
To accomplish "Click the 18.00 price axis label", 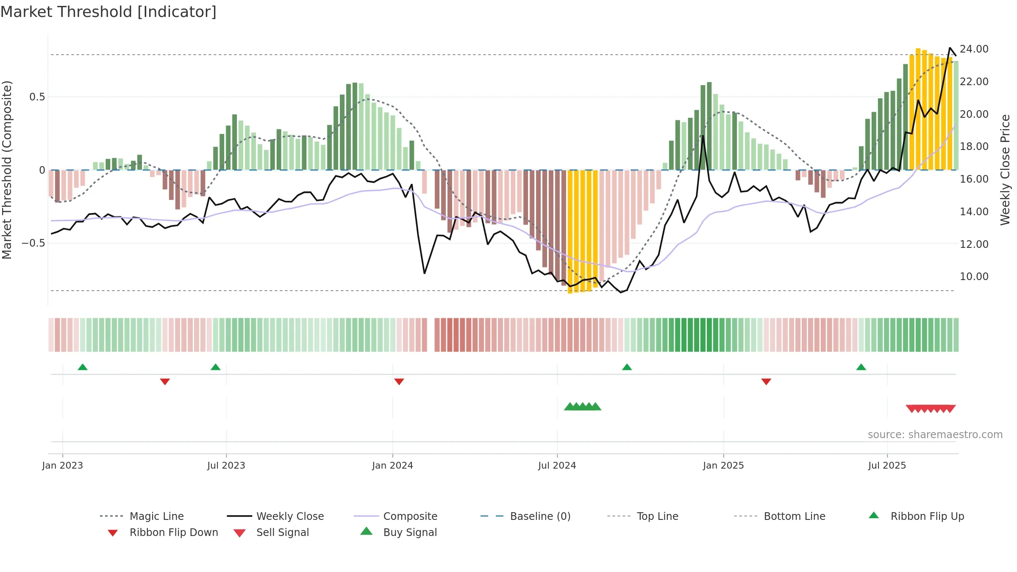I will pos(974,147).
